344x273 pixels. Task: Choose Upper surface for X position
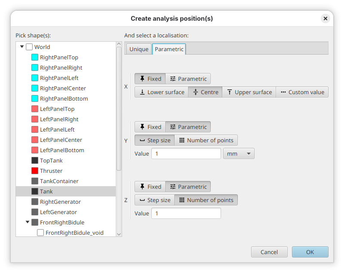pos(249,92)
